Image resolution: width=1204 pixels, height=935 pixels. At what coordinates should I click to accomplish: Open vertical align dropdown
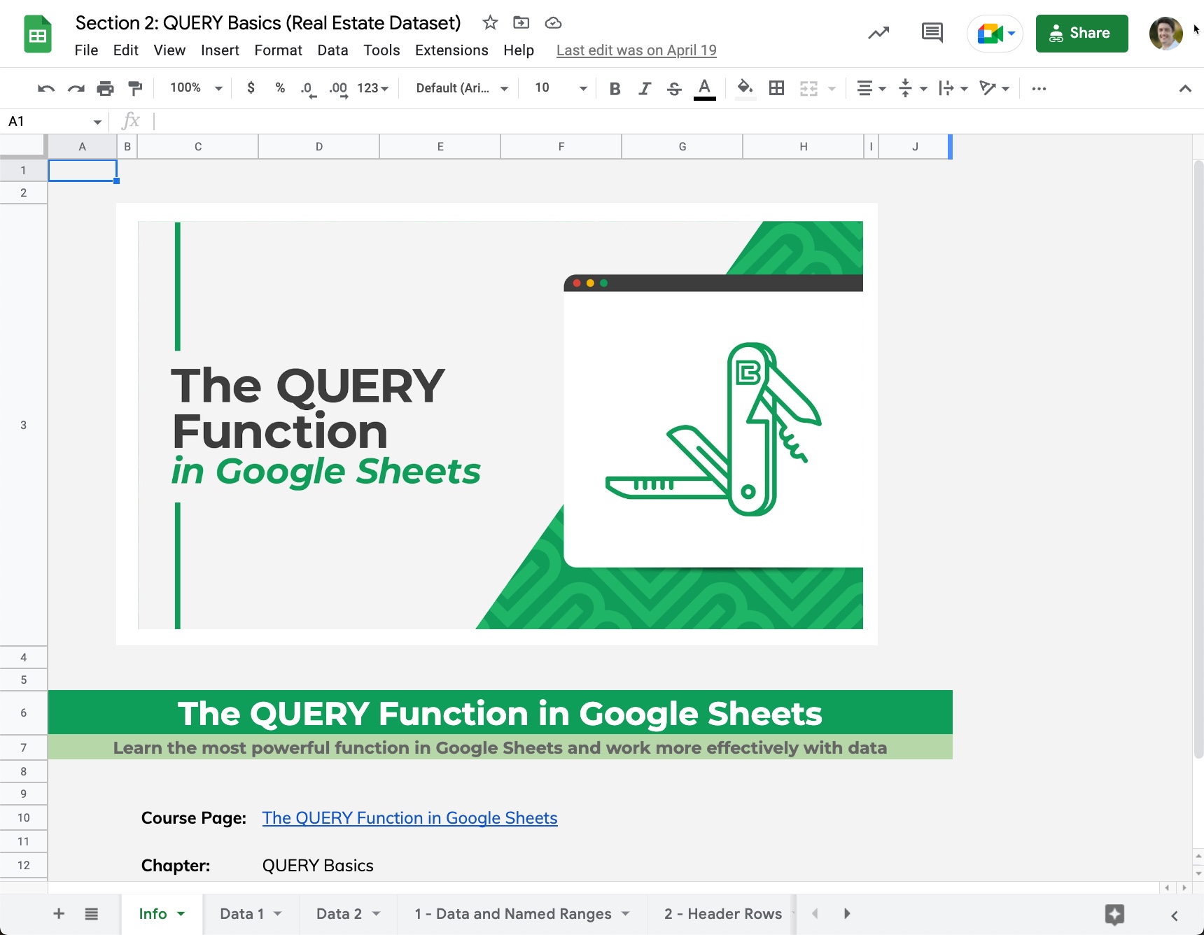tap(912, 88)
